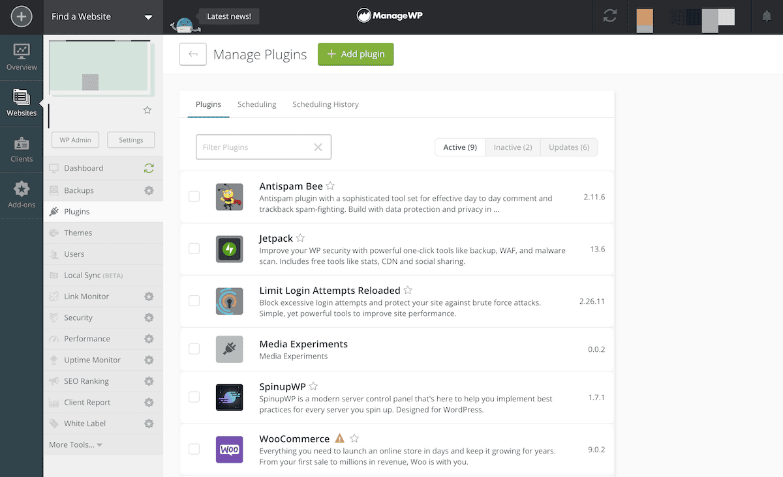783x477 pixels.
Task: Check the SpinupWP checkbox
Action: [x=194, y=397]
